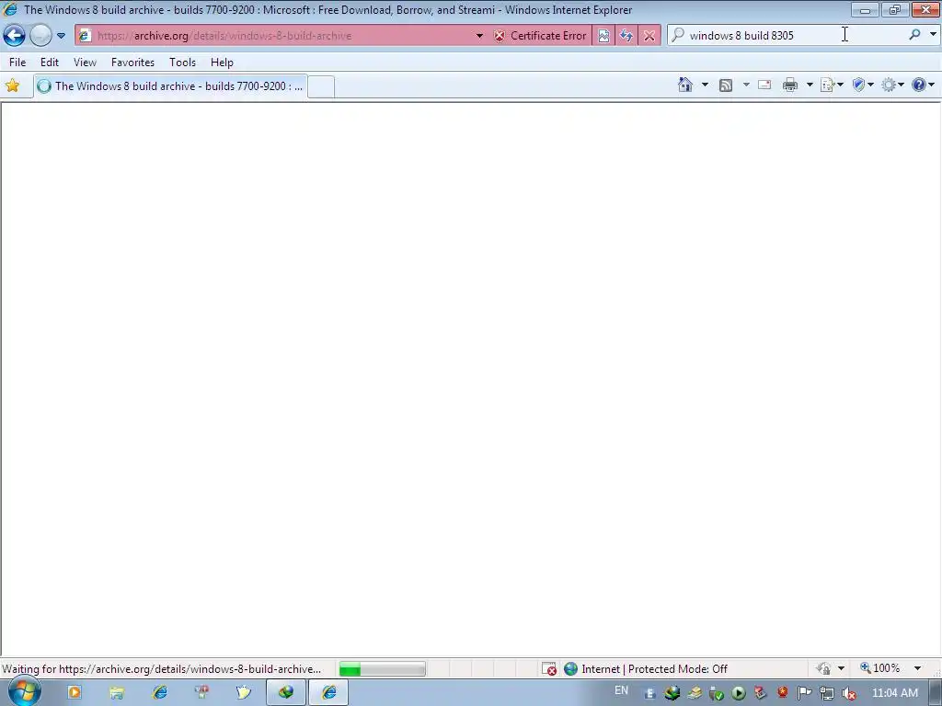Click Action Center flag tray icon
Screen dimensions: 942x706
click(804, 693)
